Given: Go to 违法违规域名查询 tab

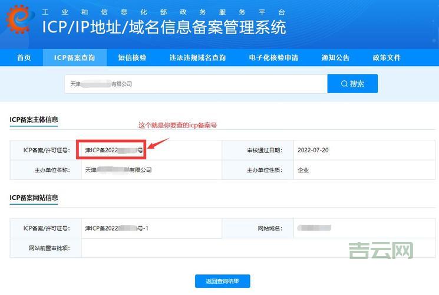Looking at the screenshot, I should [197, 57].
